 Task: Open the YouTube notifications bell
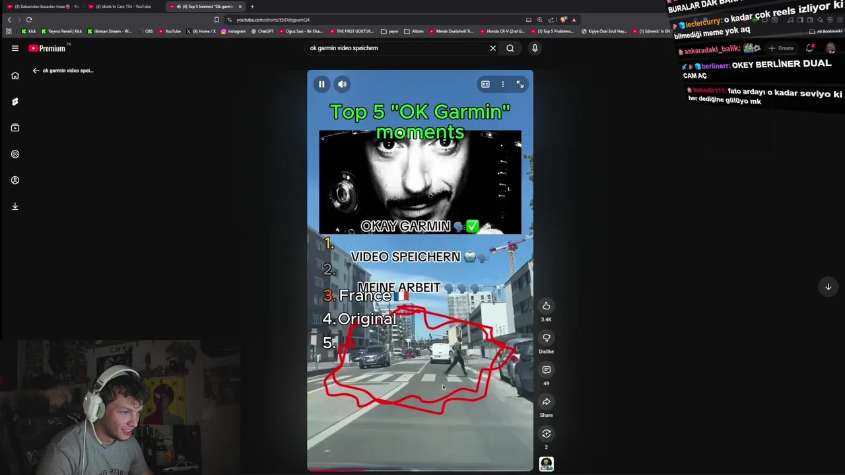(x=809, y=48)
